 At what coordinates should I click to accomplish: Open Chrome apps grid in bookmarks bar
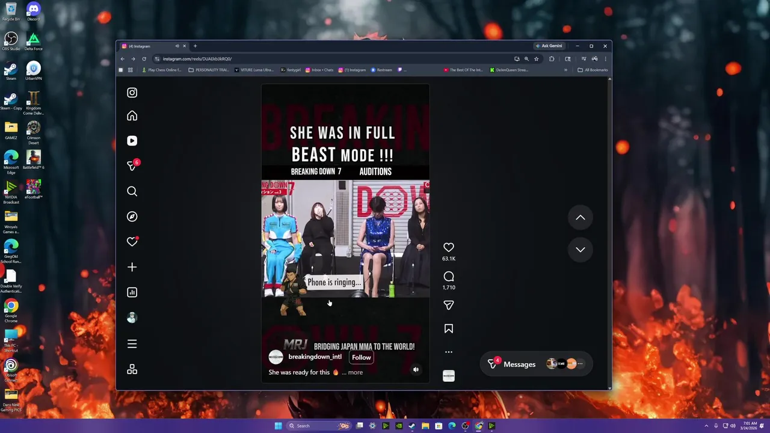click(130, 70)
